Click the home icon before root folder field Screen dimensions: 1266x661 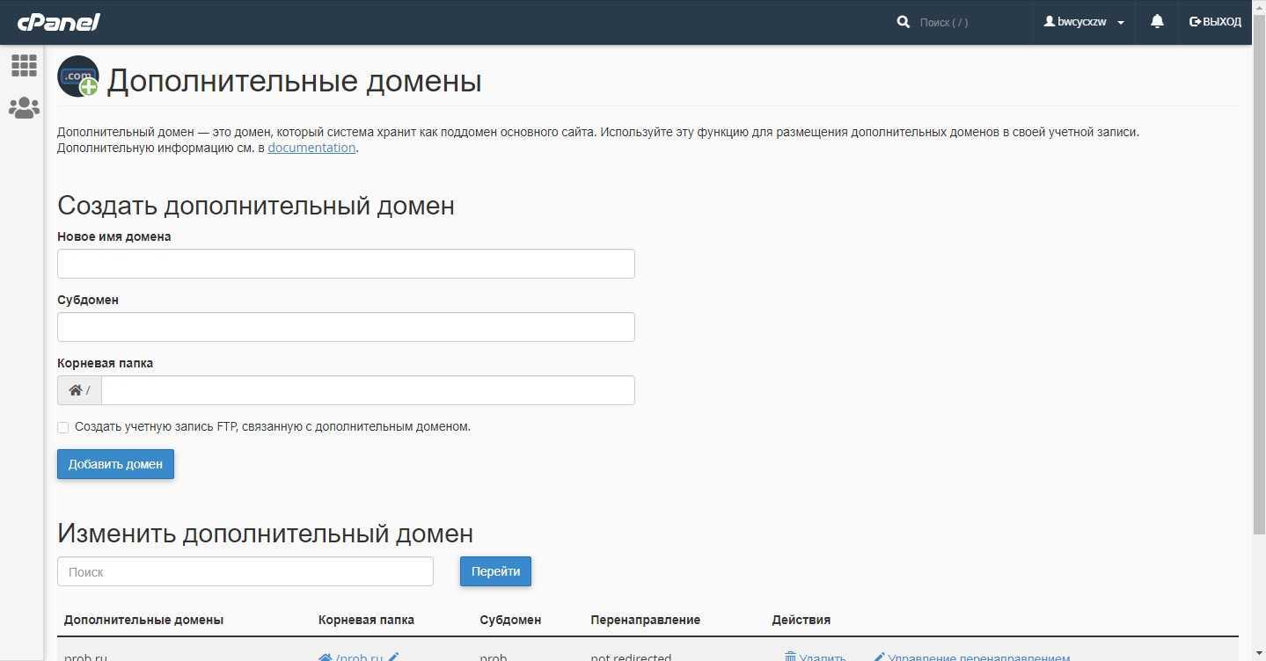click(x=76, y=390)
